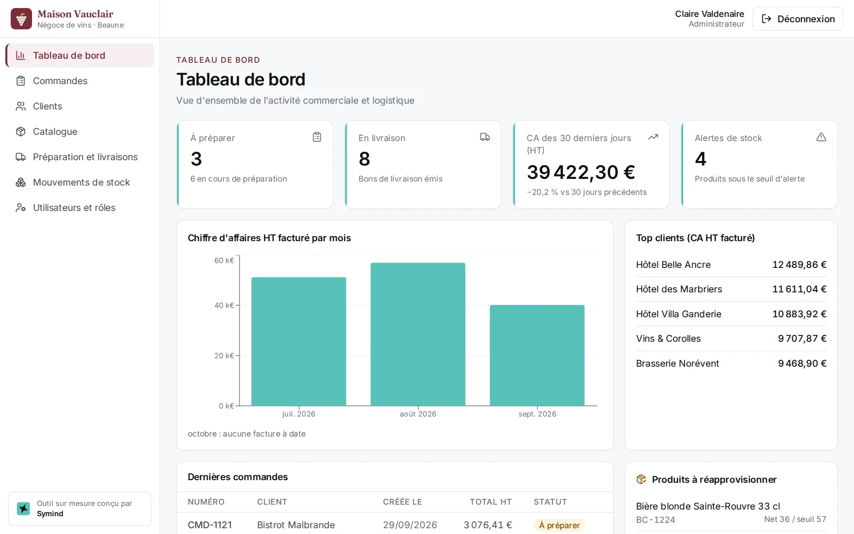Image resolution: width=854 pixels, height=534 pixels.
Task: Click the people icon beside Clients
Action: [20, 106]
